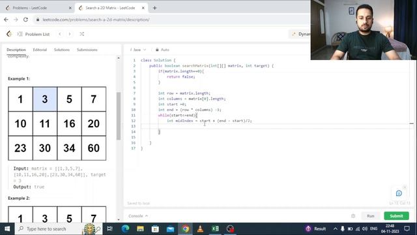
Task: Open the notes icon beside Run
Action: (353, 216)
